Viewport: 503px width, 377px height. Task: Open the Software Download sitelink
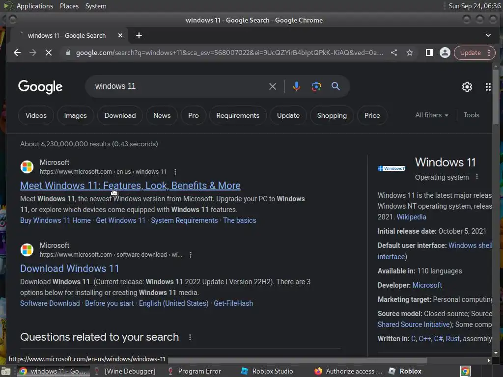point(50,303)
